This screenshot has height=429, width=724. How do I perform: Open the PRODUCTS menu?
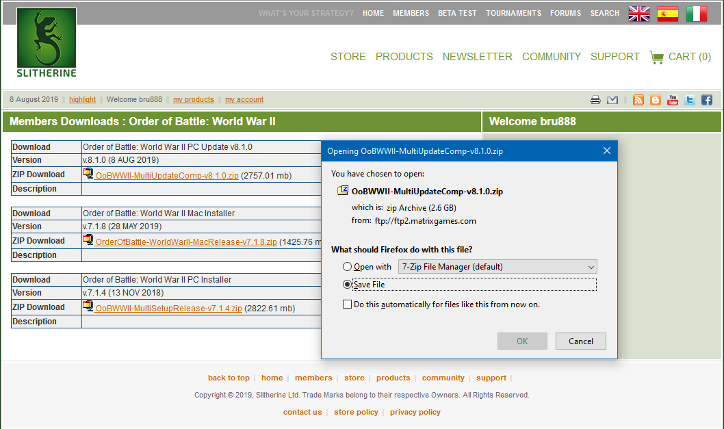[x=404, y=57]
